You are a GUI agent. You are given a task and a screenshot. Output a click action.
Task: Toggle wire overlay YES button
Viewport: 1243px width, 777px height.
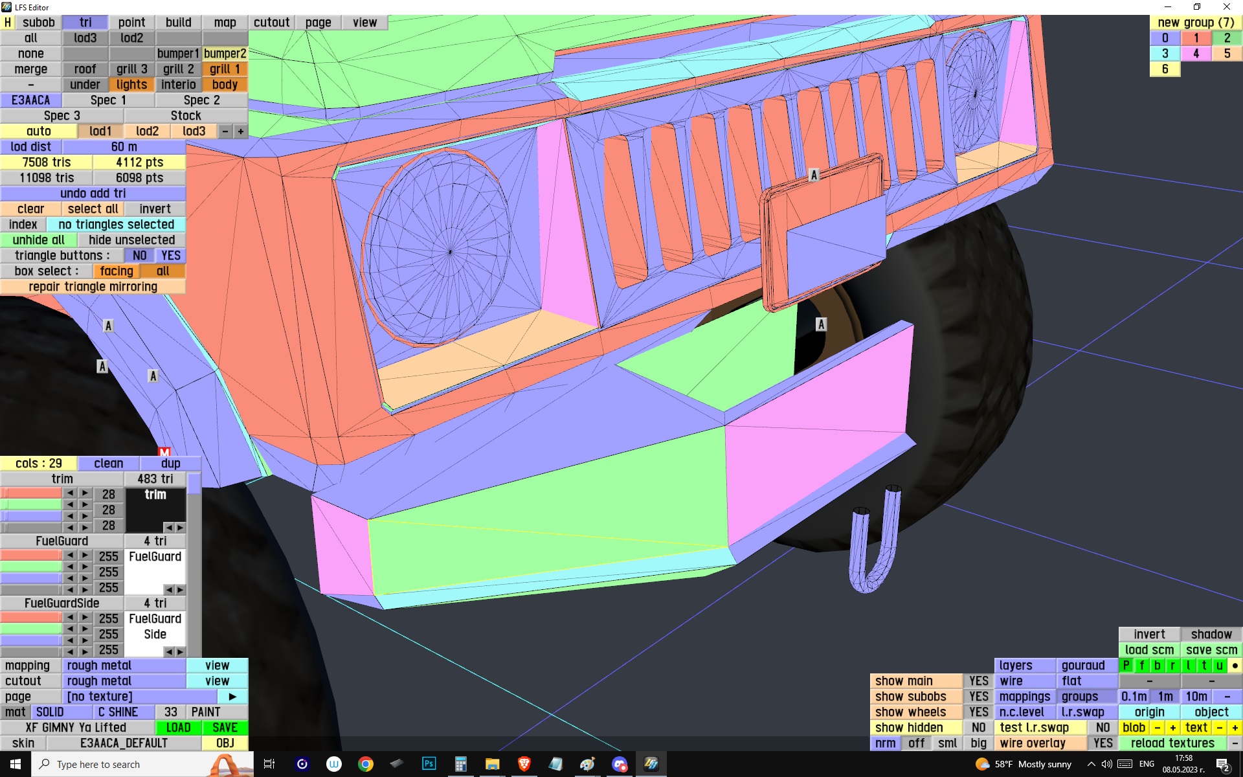tap(1103, 743)
